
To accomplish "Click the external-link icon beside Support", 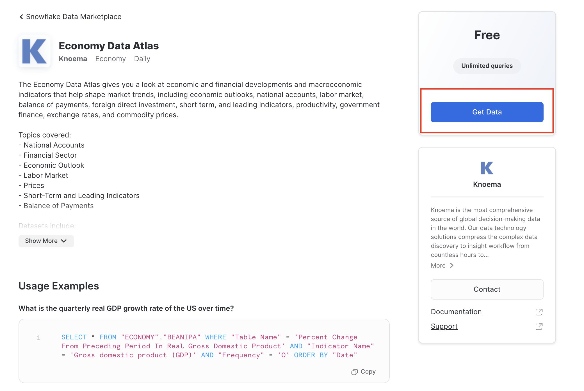I will (x=539, y=326).
